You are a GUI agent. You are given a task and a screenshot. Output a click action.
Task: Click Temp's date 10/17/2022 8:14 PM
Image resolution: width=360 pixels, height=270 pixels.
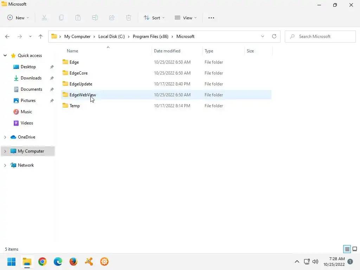(172, 106)
